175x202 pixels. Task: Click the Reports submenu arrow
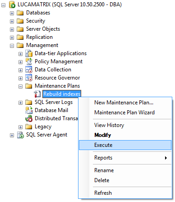click(166, 158)
